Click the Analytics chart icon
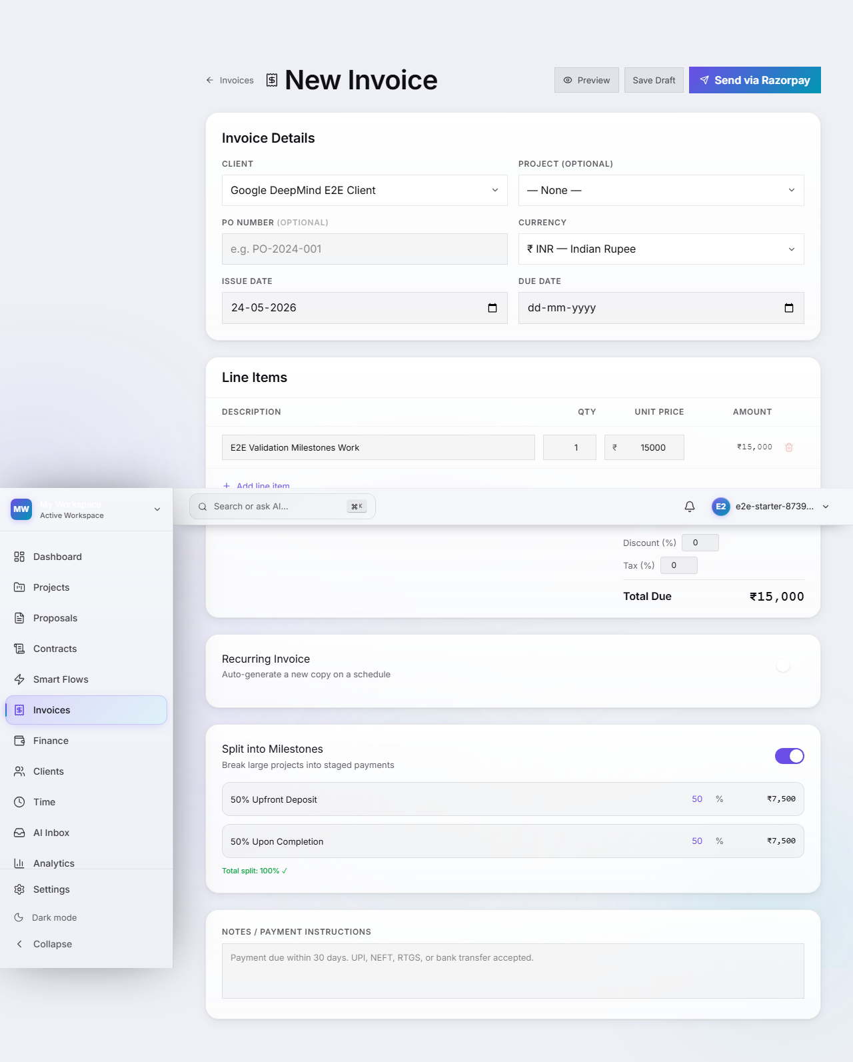 pos(19,863)
